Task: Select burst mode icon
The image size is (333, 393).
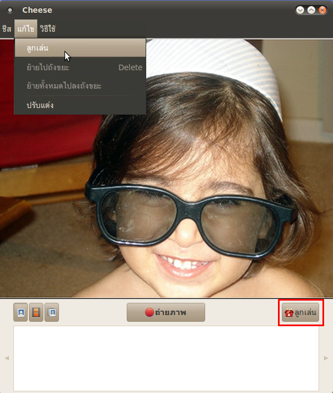Action: pyautogui.click(x=52, y=312)
